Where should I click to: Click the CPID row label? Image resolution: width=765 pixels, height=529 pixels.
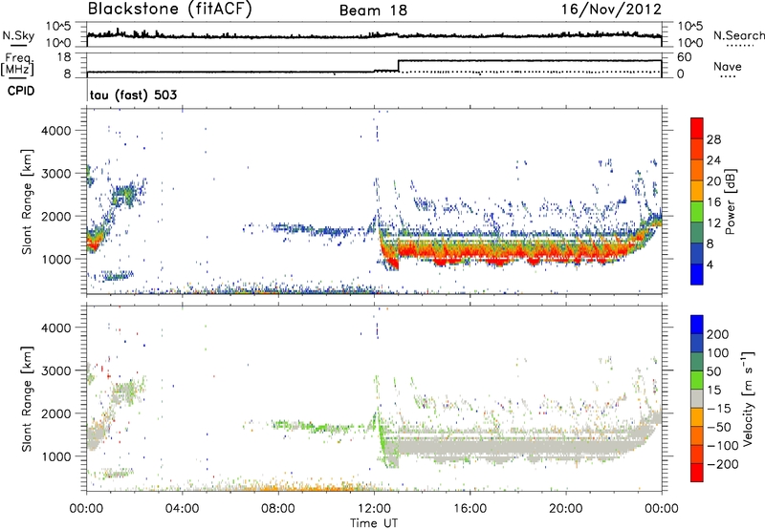tap(21, 91)
